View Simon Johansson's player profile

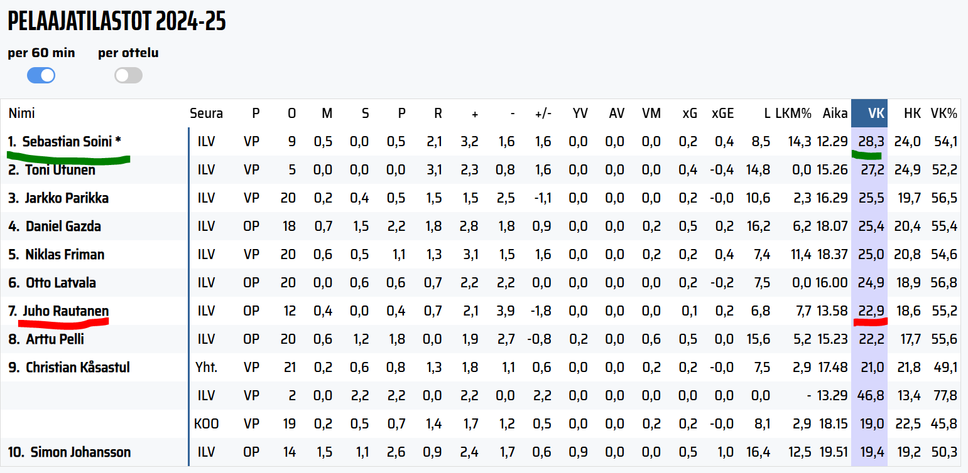80,452
